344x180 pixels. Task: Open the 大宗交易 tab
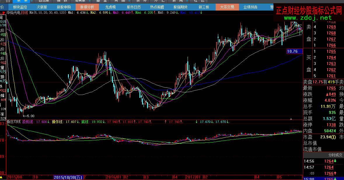(x=227, y=7)
